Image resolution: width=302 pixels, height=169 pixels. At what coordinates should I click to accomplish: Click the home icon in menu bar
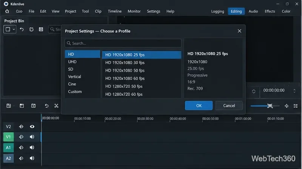tap(7, 11)
